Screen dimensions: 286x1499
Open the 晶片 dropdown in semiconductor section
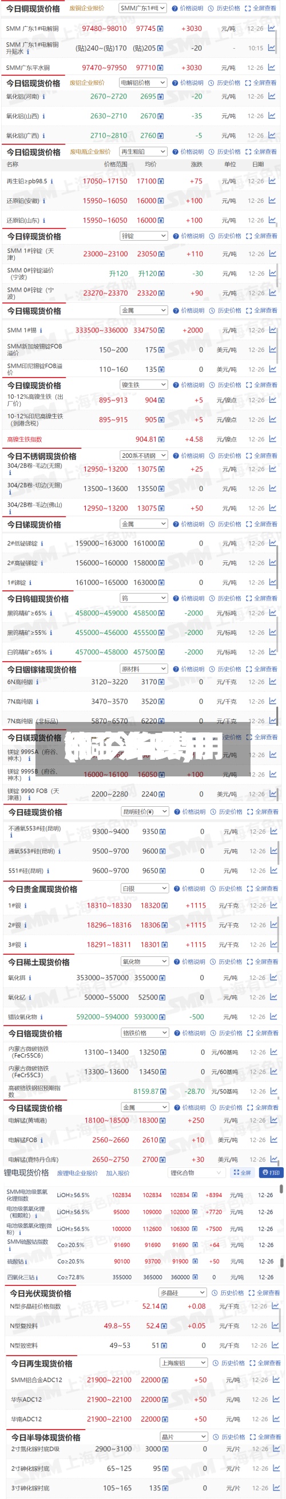coord(183,1437)
